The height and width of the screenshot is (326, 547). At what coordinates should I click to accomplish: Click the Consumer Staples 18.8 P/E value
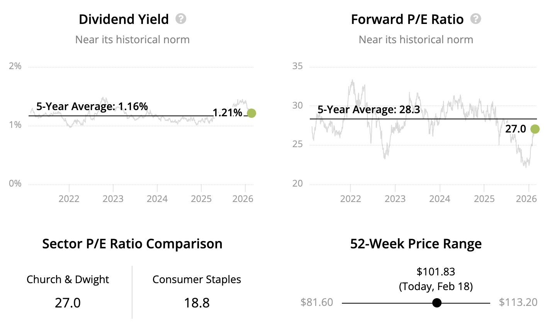pos(197,302)
